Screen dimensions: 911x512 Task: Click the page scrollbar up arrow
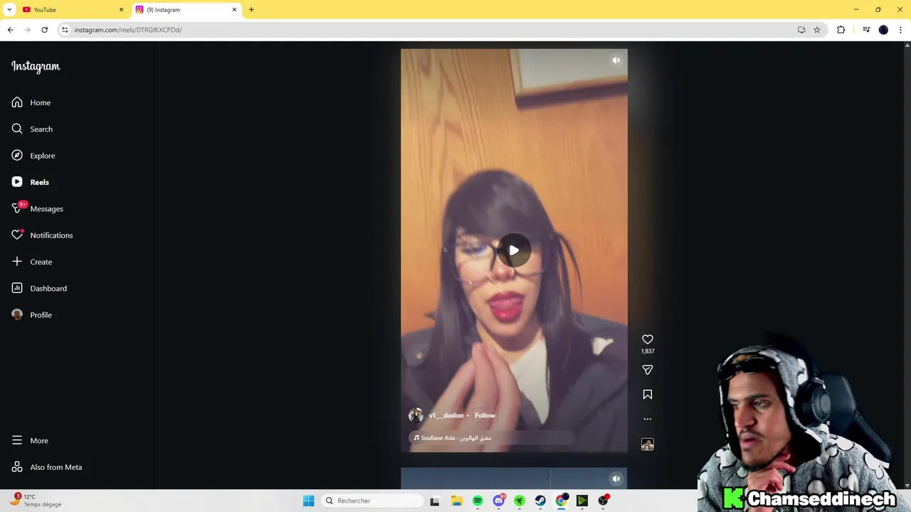(907, 46)
